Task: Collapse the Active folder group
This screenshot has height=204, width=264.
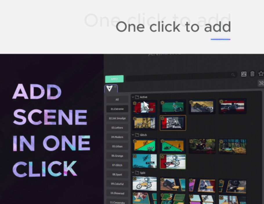Action: 133,97
